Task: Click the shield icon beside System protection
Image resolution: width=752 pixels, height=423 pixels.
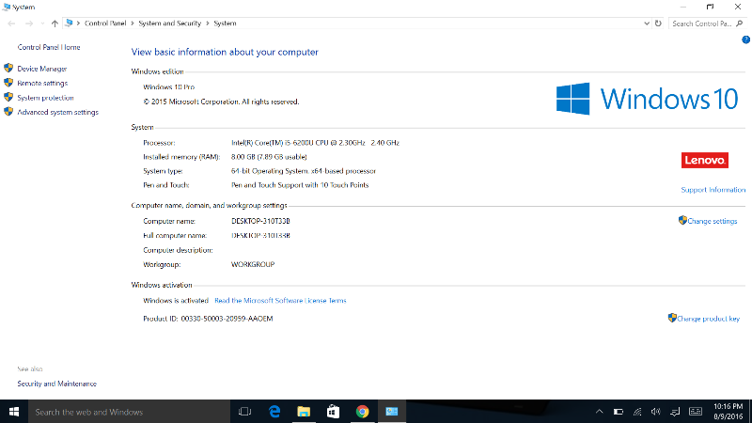Action: tap(8, 97)
